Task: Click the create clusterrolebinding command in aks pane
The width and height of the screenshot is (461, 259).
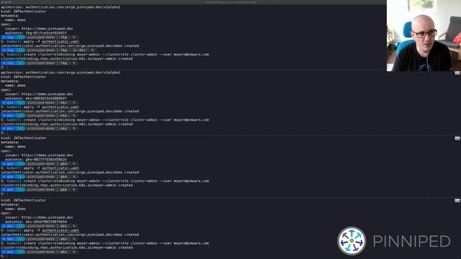Action: pos(108,243)
